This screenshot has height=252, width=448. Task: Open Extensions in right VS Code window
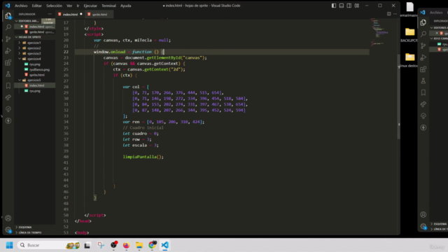(423, 69)
